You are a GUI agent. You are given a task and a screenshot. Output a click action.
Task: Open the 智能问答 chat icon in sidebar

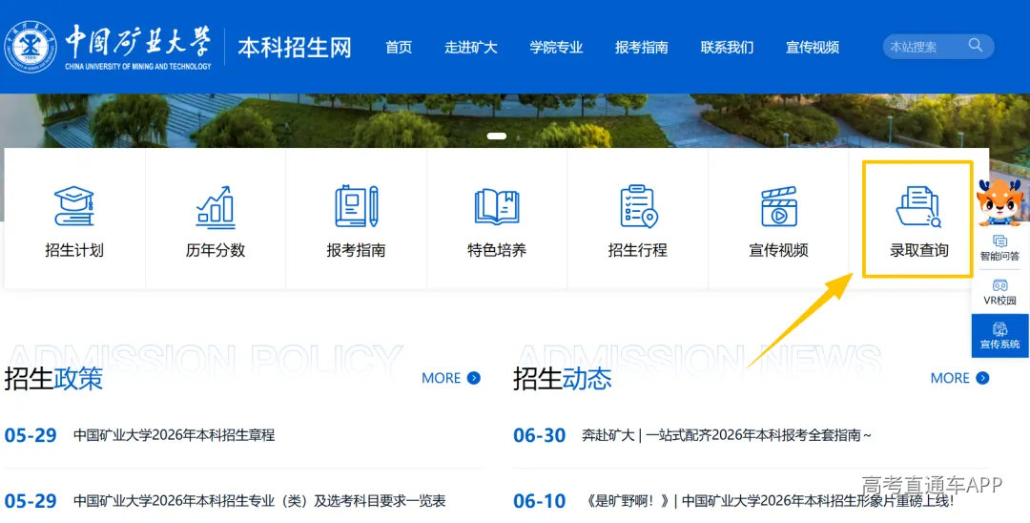(999, 241)
